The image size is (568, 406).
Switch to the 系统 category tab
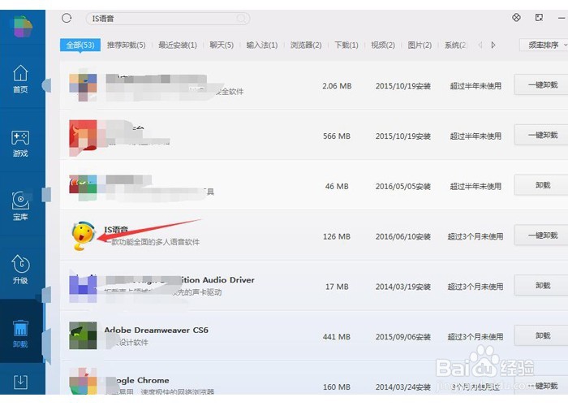point(455,45)
